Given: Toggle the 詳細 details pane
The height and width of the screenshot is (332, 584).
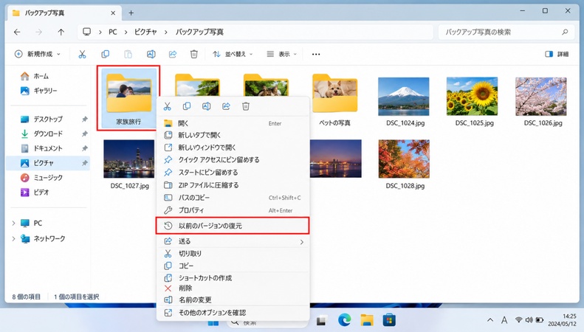Looking at the screenshot, I should point(557,55).
